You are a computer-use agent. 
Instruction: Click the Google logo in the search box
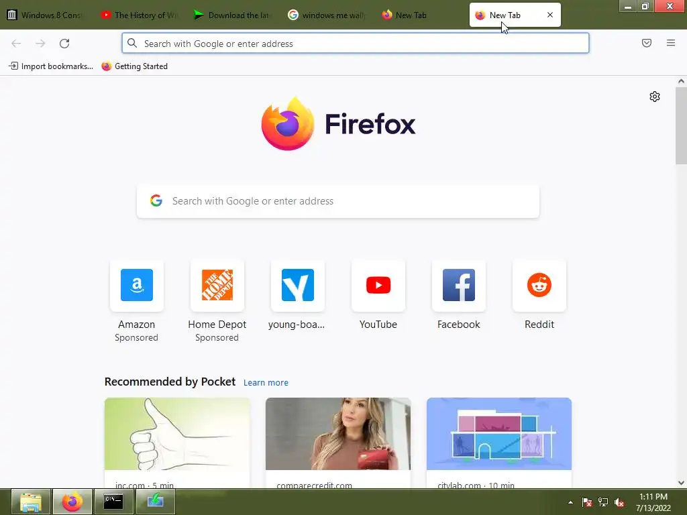tap(156, 201)
